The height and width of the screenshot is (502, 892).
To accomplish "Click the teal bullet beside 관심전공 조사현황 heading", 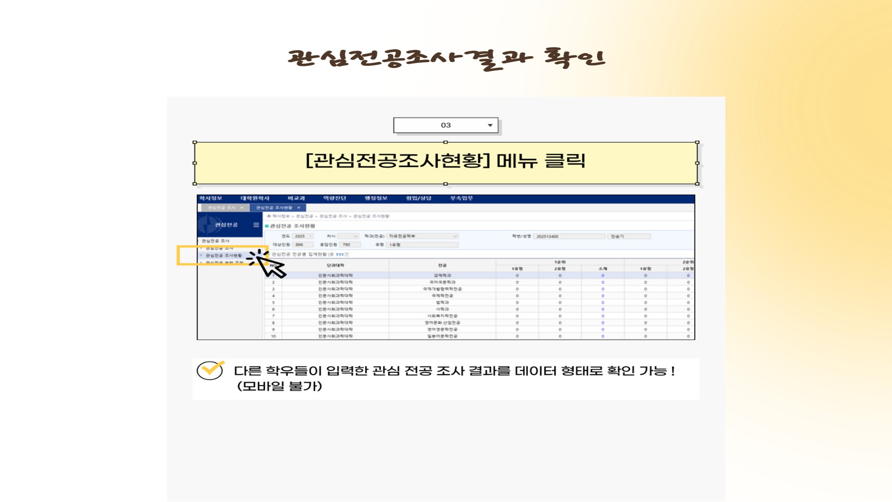I will pos(267,226).
